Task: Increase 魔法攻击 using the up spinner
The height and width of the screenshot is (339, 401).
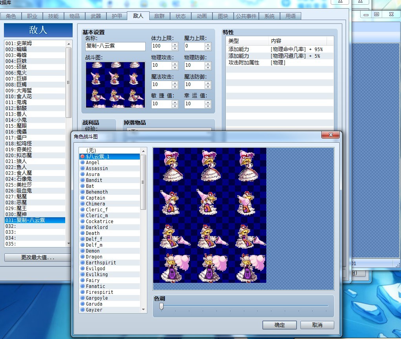Action: tap(175, 83)
